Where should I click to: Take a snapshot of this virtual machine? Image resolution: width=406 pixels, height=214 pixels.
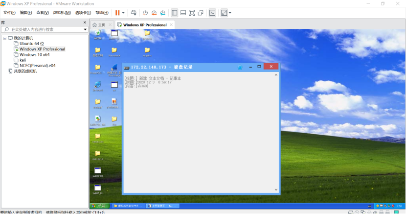(145, 13)
